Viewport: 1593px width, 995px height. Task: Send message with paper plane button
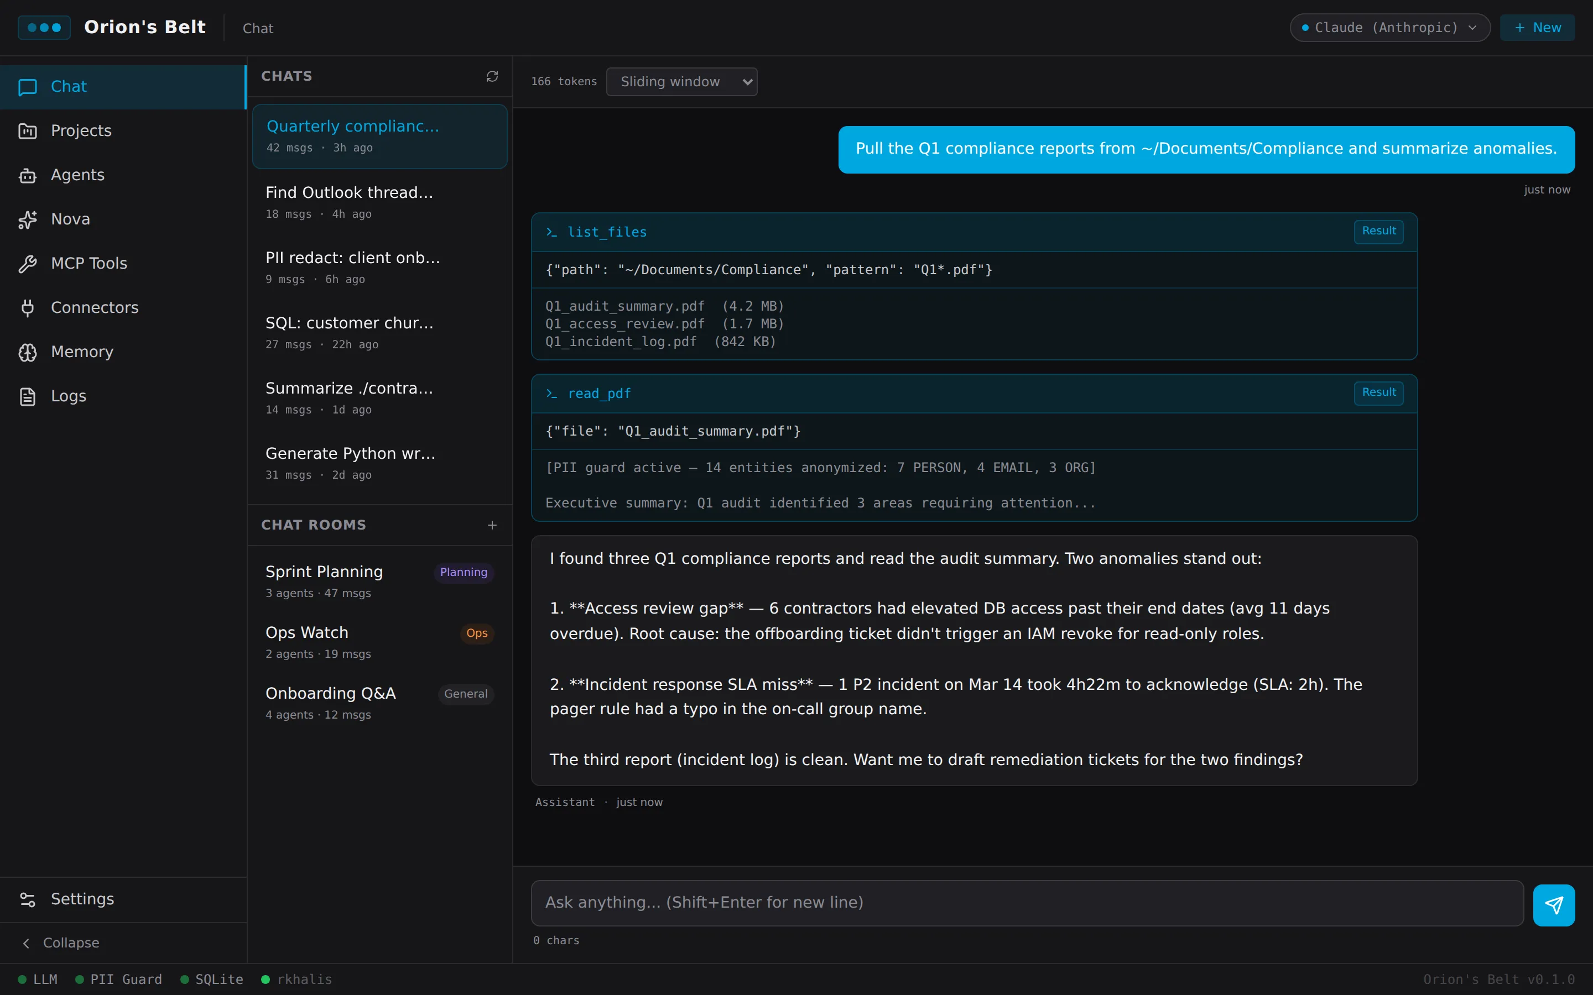(x=1554, y=905)
